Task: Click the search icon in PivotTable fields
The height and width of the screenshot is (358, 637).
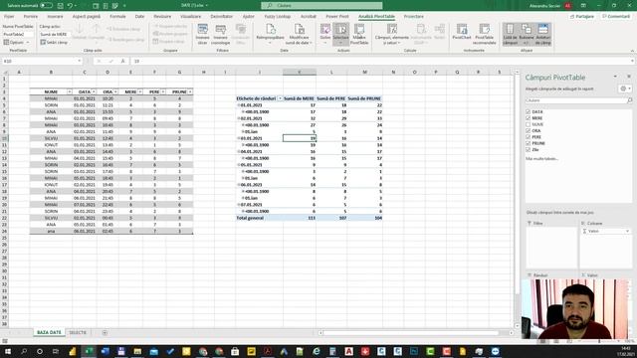Action: point(630,100)
